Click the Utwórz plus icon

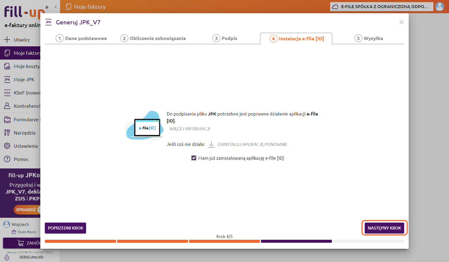[x=7, y=40]
